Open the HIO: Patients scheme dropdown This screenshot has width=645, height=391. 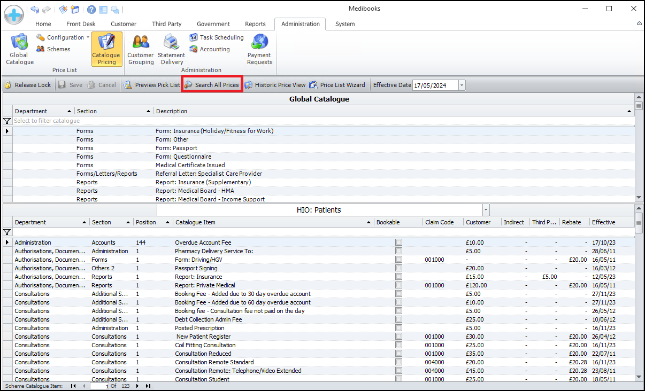(486, 210)
